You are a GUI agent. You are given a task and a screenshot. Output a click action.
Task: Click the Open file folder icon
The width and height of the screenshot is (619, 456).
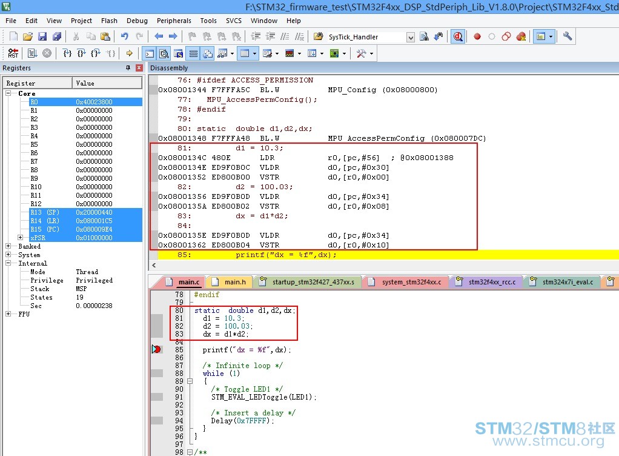(28, 37)
